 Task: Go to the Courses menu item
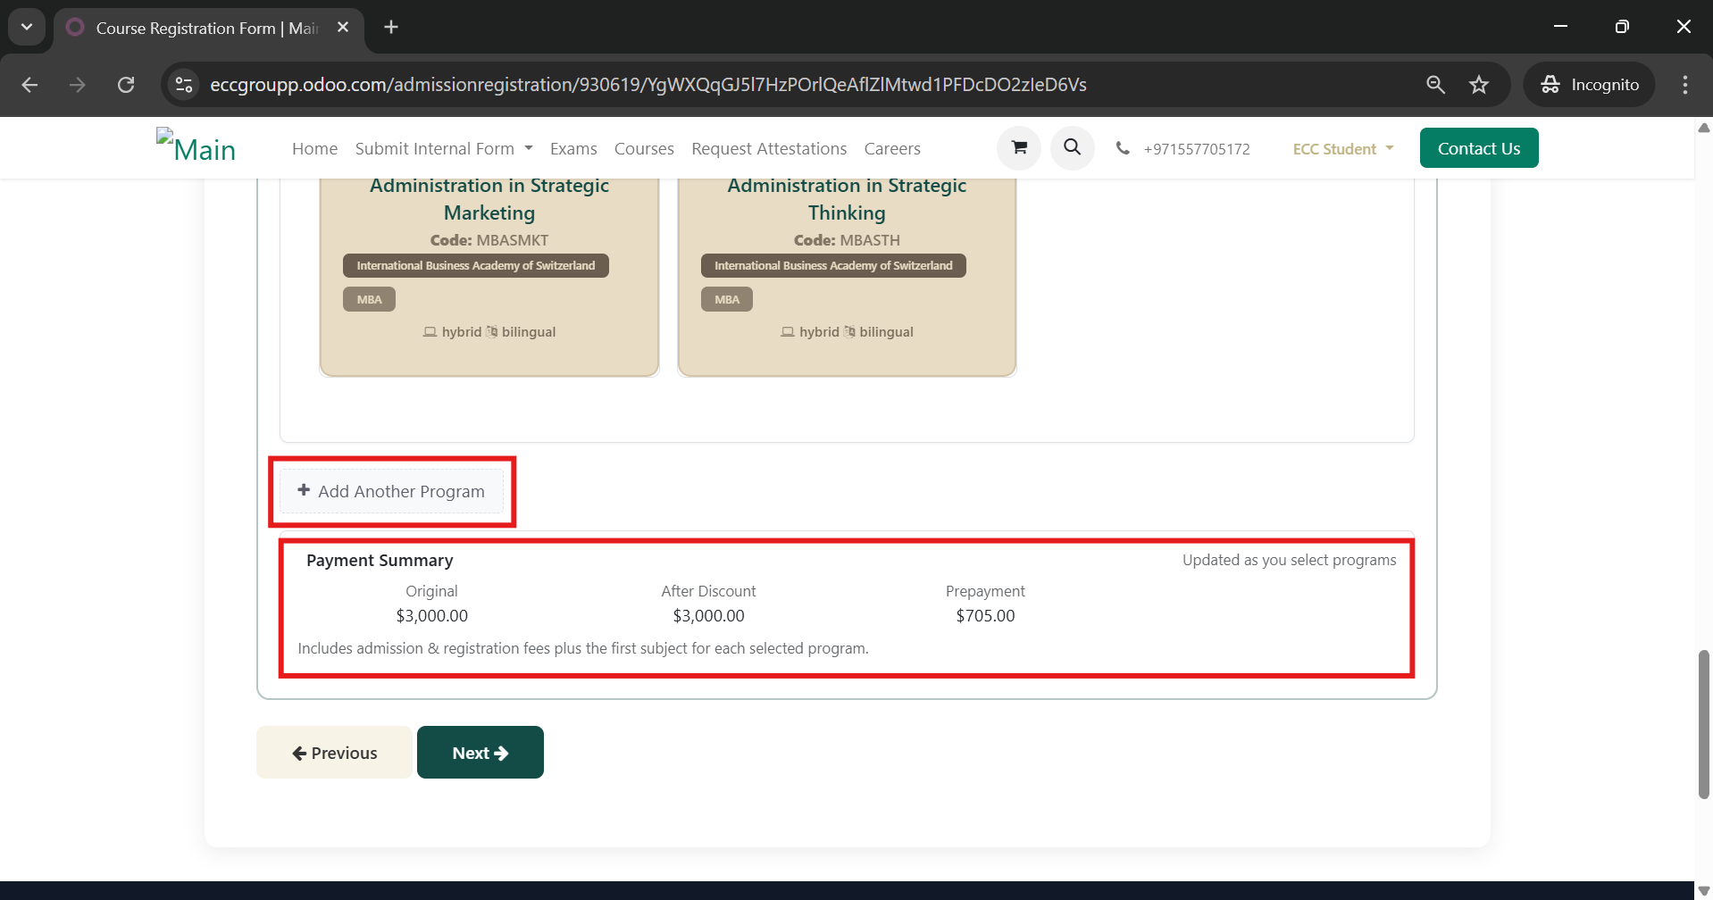643,149
